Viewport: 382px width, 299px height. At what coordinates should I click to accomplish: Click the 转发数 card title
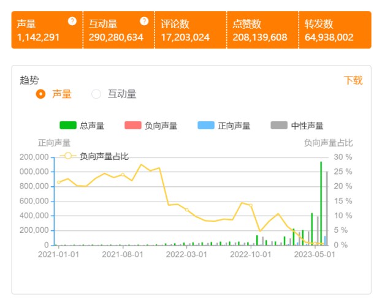[319, 24]
